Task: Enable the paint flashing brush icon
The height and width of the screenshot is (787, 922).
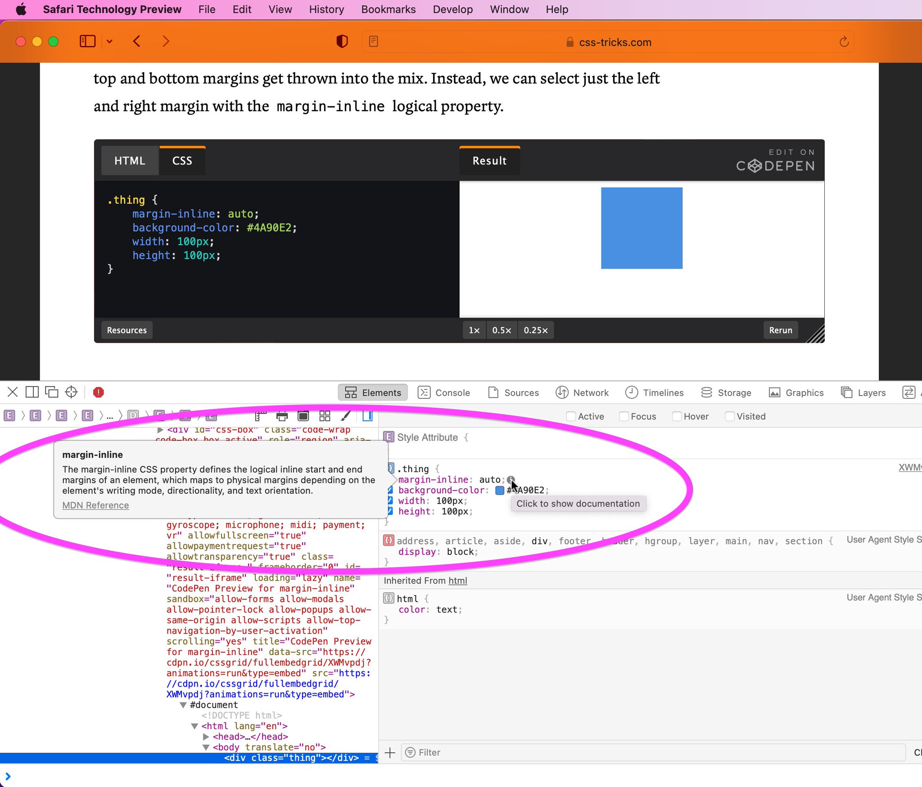Action: point(346,416)
